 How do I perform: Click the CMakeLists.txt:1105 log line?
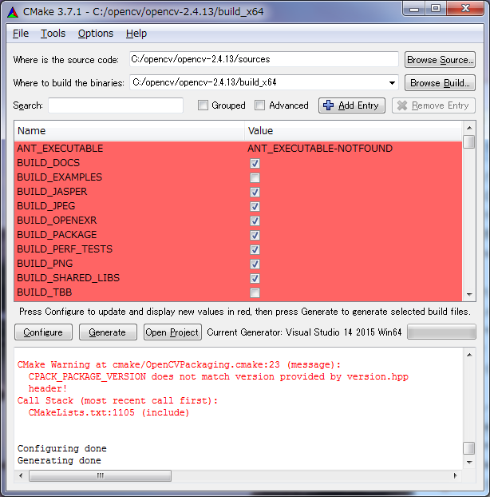tap(109, 412)
